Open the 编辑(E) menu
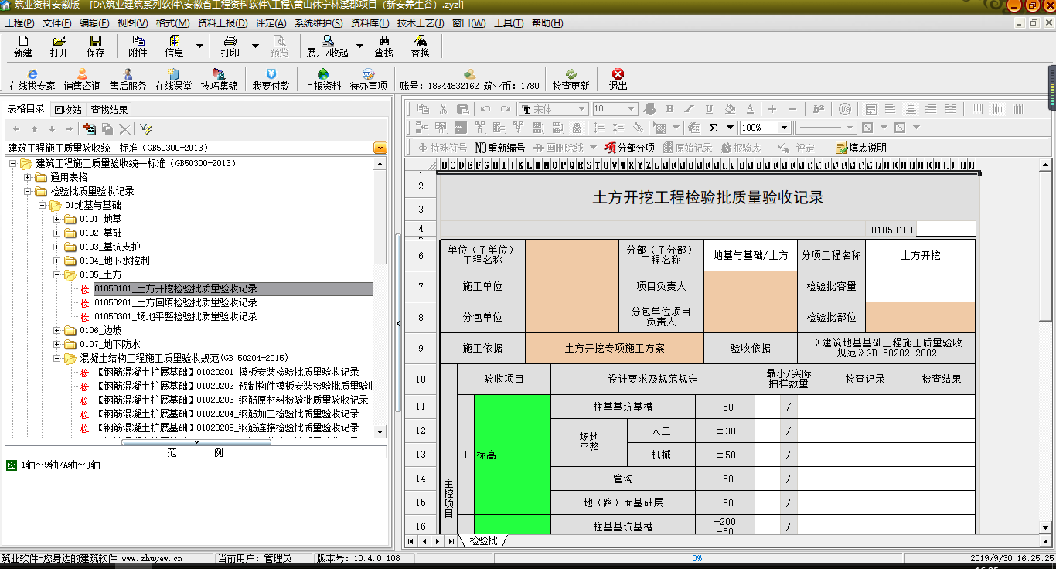Image resolution: width=1056 pixels, height=569 pixels. click(x=94, y=23)
